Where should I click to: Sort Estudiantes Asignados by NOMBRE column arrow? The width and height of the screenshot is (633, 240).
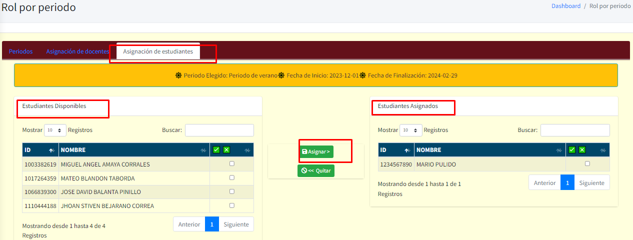pyautogui.click(x=559, y=150)
